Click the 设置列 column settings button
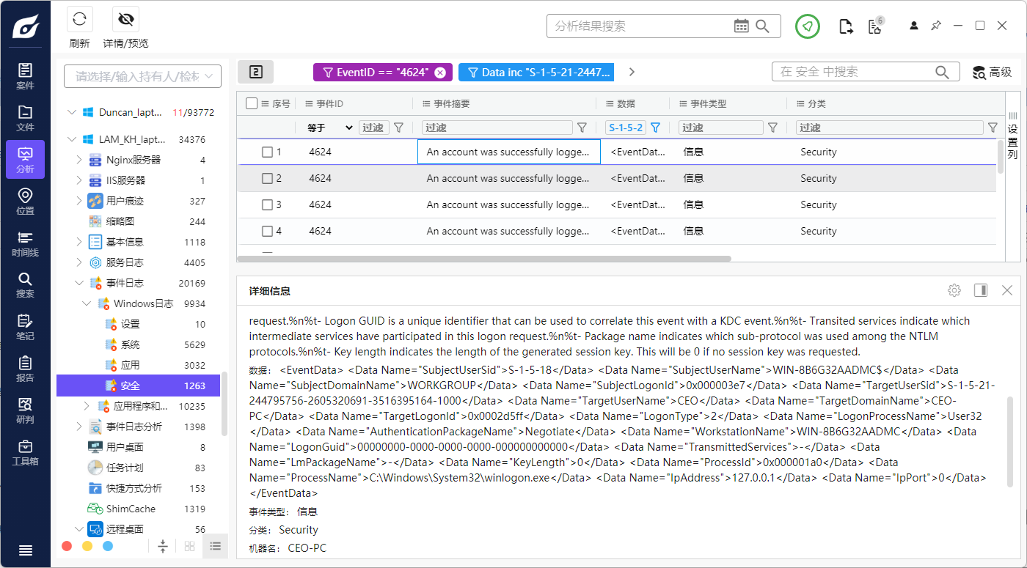The height and width of the screenshot is (568, 1027). [1012, 136]
